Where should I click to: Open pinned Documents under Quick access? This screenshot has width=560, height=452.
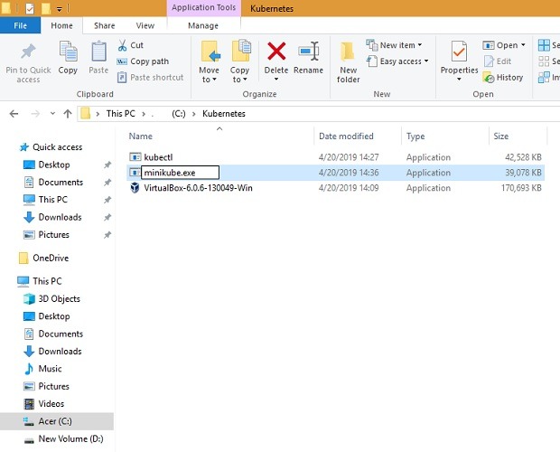point(61,183)
